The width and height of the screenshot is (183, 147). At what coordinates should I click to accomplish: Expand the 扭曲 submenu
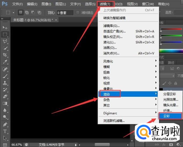click(128, 72)
